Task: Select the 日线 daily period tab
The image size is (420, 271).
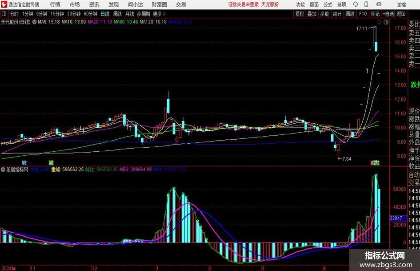Action: (x=105, y=14)
